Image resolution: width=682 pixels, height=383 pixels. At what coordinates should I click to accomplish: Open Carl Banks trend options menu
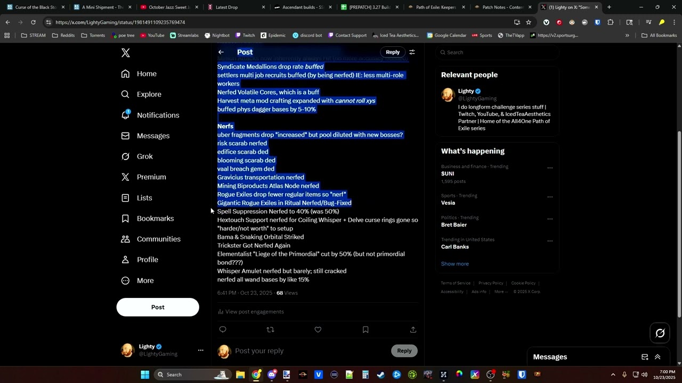pyautogui.click(x=550, y=241)
